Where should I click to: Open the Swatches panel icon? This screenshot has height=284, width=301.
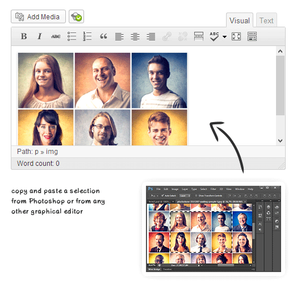[x=277, y=213]
